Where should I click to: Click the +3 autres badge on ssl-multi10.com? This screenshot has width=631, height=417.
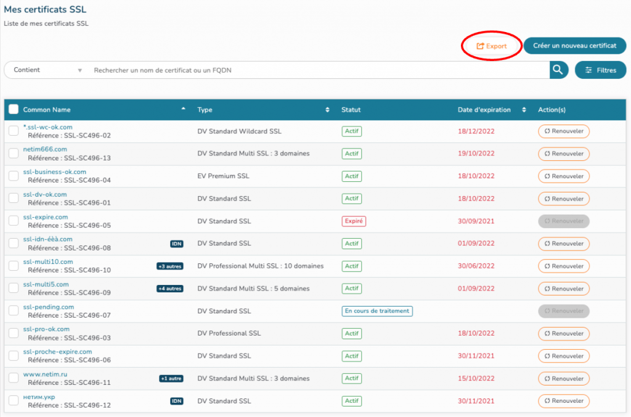170,266
